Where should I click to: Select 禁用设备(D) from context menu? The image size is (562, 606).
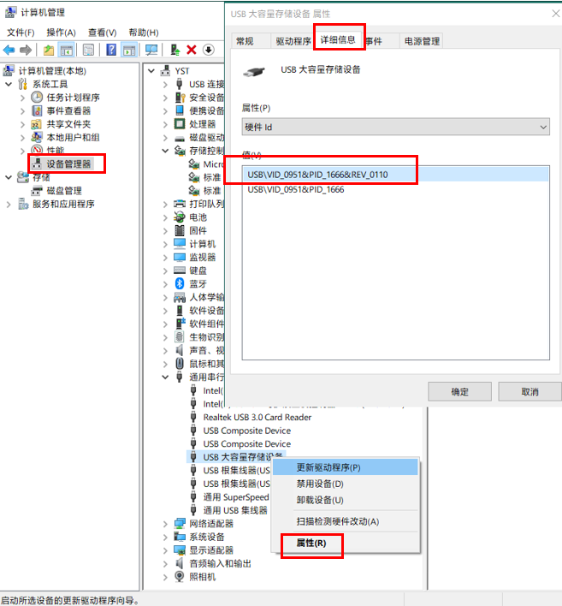pyautogui.click(x=319, y=484)
